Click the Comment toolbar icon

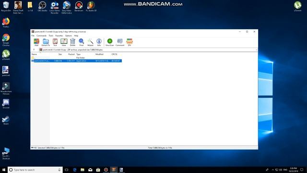120,42
